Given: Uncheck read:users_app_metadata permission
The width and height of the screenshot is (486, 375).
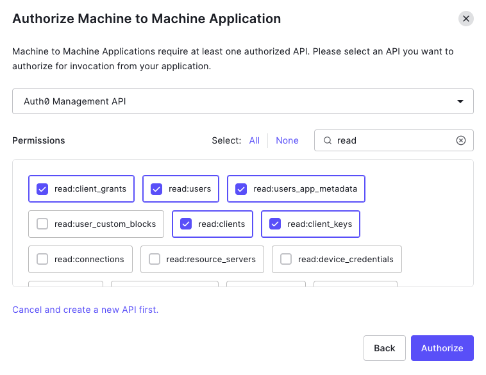Looking at the screenshot, I should 241,188.
